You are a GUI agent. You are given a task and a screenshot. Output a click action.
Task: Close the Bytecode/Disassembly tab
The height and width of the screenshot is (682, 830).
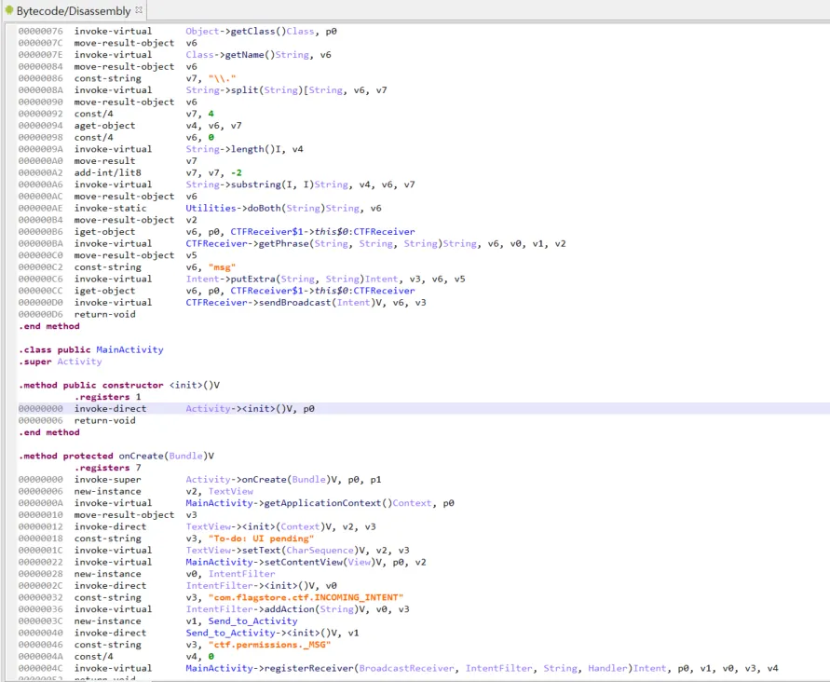click(x=139, y=10)
